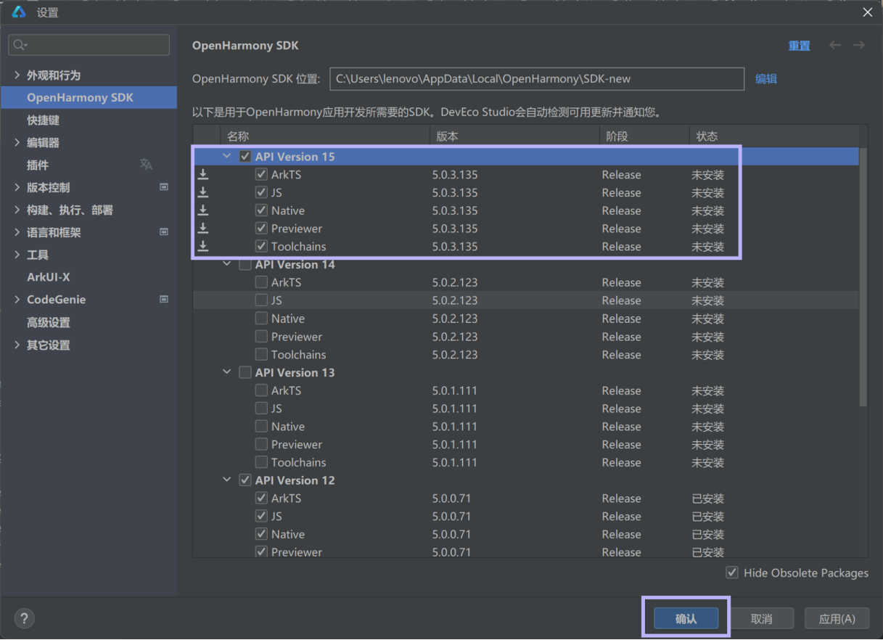
Task: Collapse the API Version 12 group
Action: (227, 480)
